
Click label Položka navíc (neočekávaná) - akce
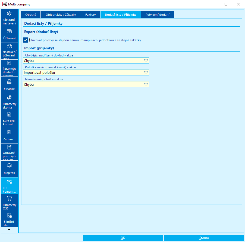coord(51,67)
